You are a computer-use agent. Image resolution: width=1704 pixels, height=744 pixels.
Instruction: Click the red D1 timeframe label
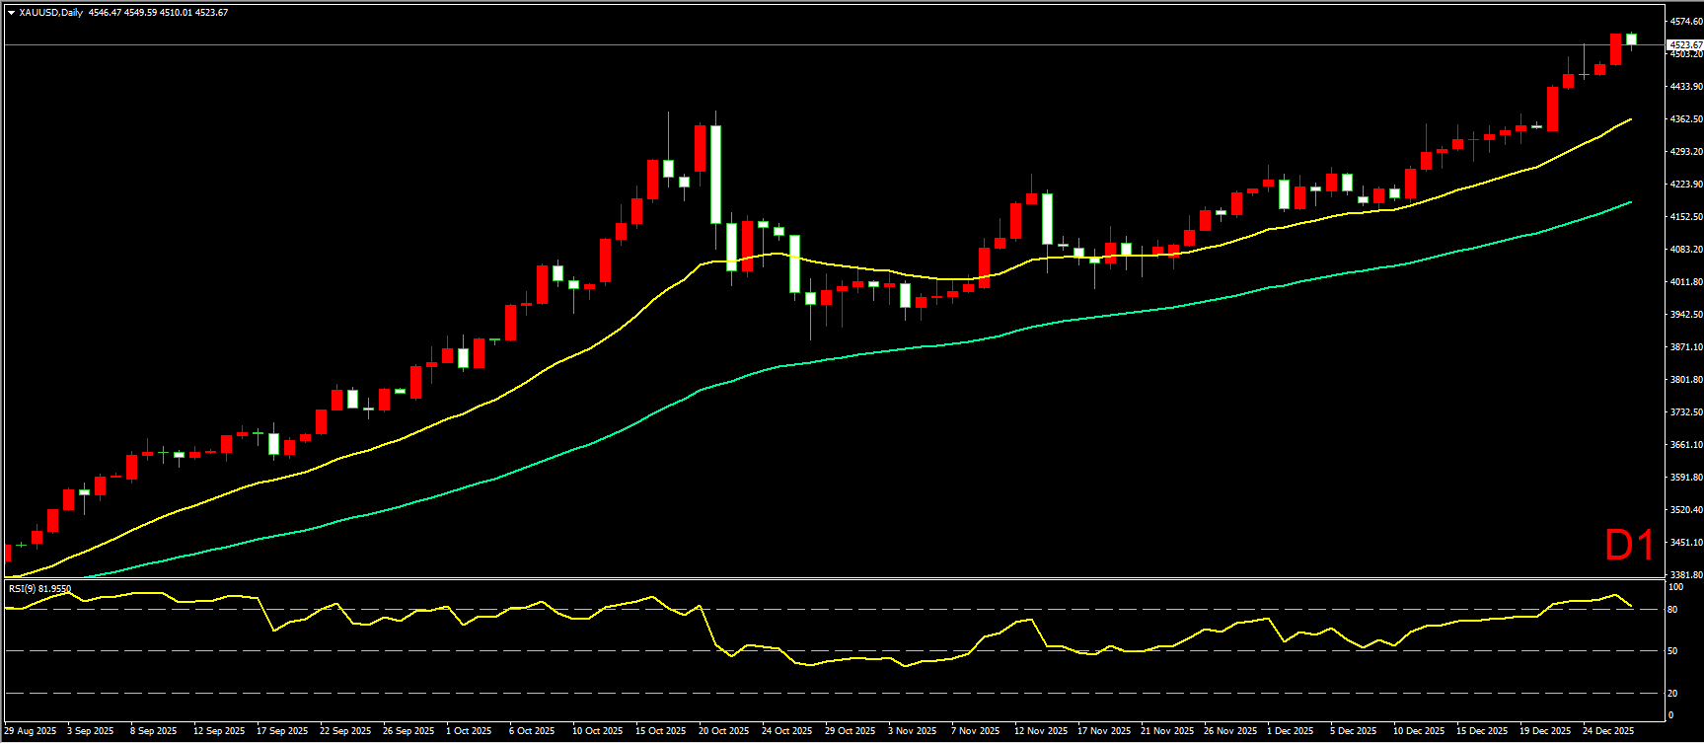[1629, 546]
